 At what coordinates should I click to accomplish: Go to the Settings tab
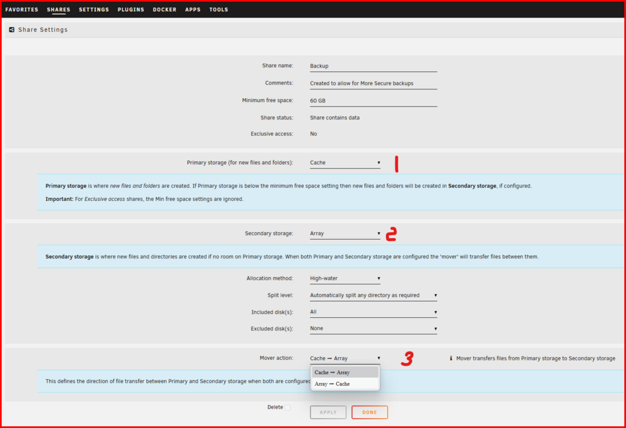94,9
